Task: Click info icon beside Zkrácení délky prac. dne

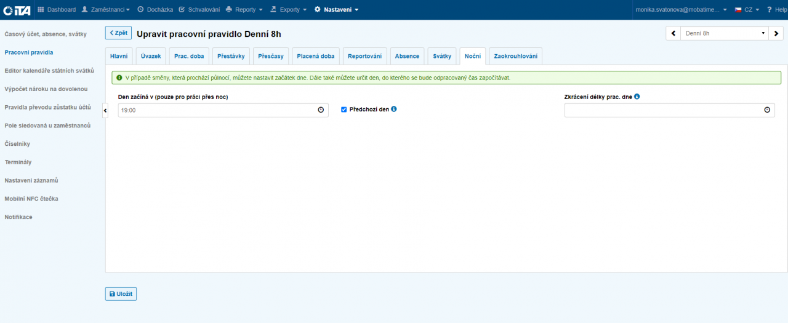Action: [x=637, y=97]
